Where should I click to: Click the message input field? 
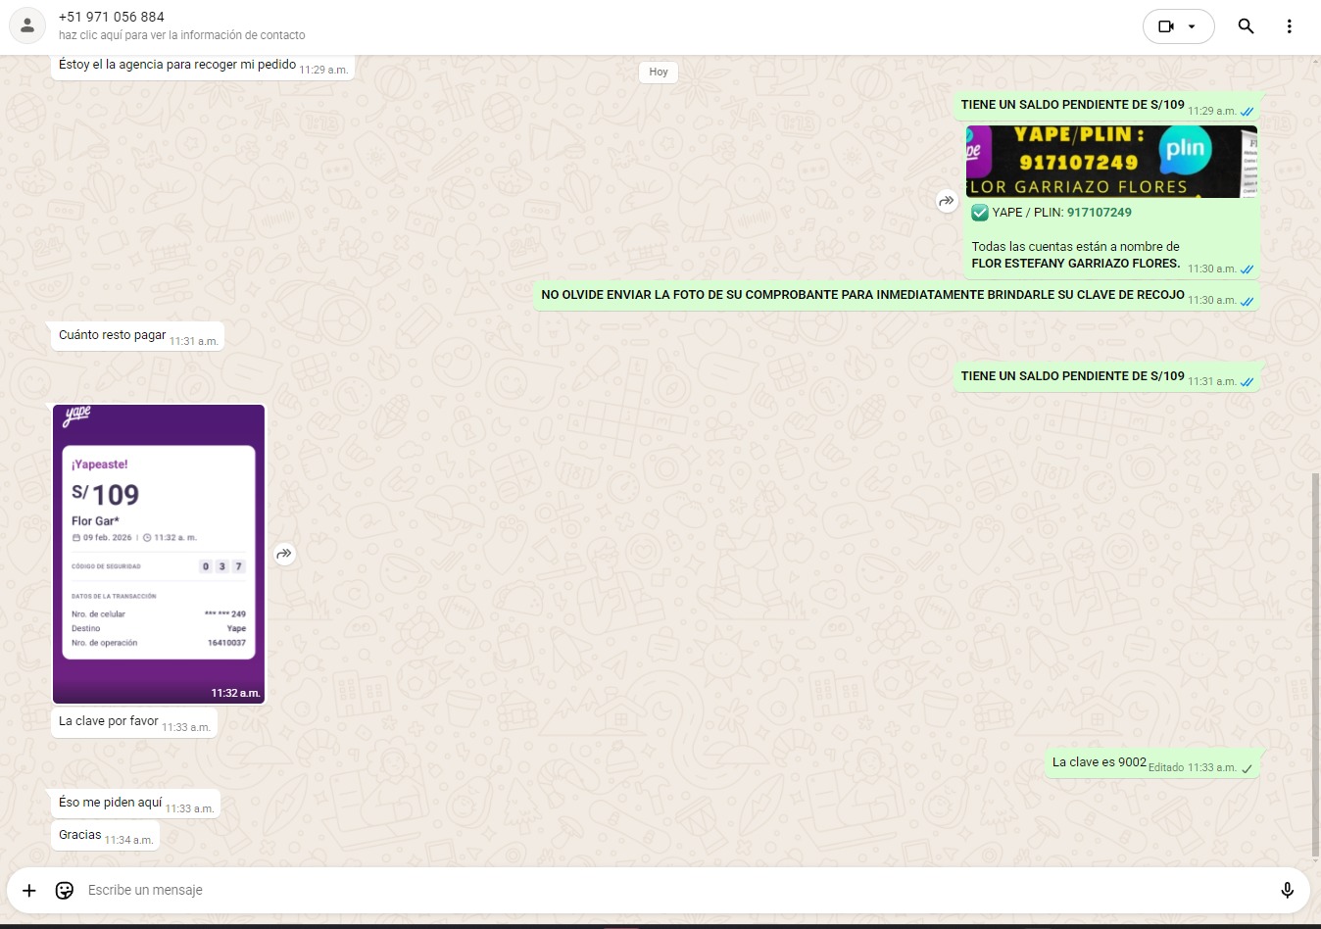[x=666, y=890]
